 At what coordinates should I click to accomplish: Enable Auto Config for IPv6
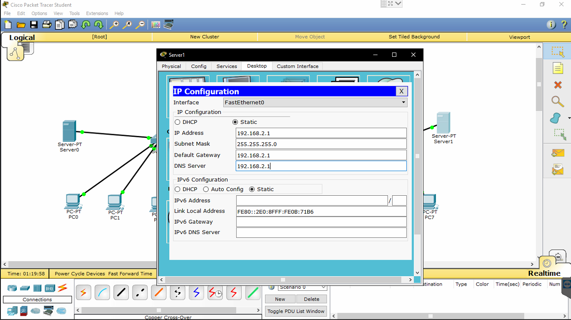point(206,189)
